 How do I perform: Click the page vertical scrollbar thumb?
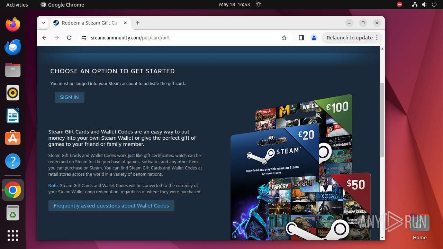(382, 120)
